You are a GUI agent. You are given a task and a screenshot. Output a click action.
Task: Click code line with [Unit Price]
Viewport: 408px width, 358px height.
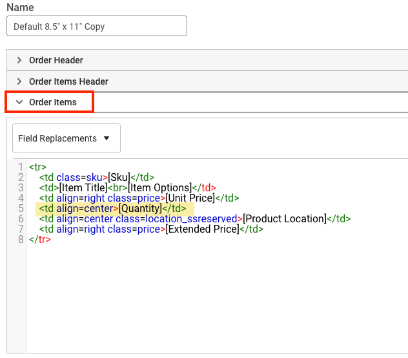pos(139,198)
